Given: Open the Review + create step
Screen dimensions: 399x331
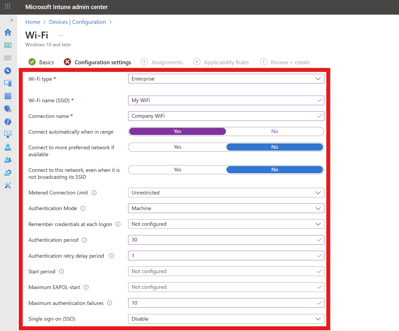Looking at the screenshot, I should coord(290,62).
